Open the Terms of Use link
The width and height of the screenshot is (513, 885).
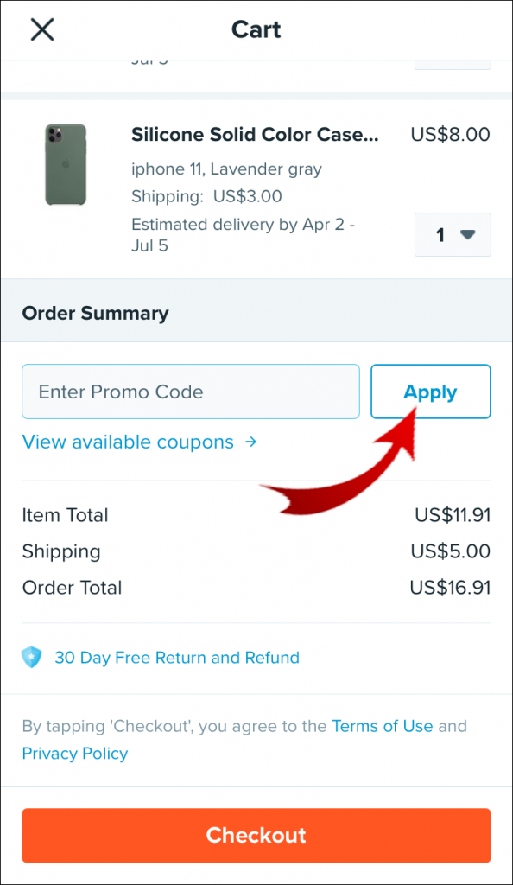(x=383, y=726)
